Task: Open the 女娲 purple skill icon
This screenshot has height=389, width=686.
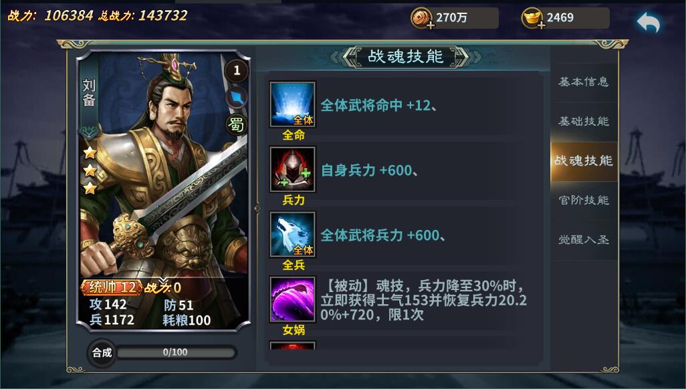Action: point(293,299)
